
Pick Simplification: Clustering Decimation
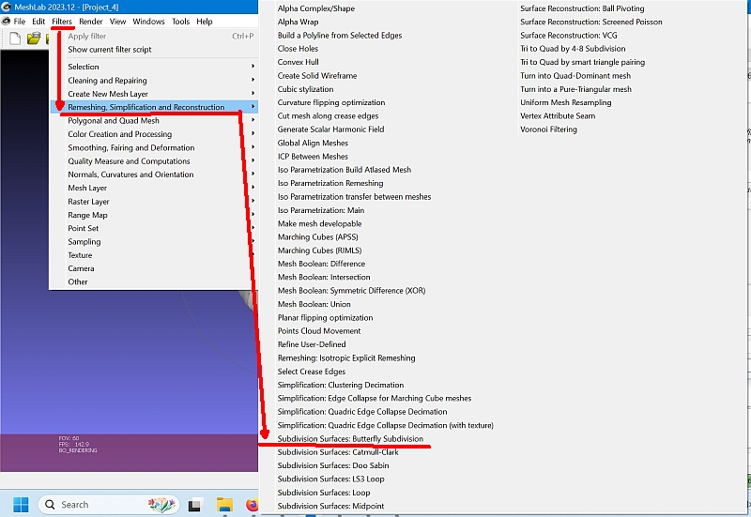(x=341, y=385)
